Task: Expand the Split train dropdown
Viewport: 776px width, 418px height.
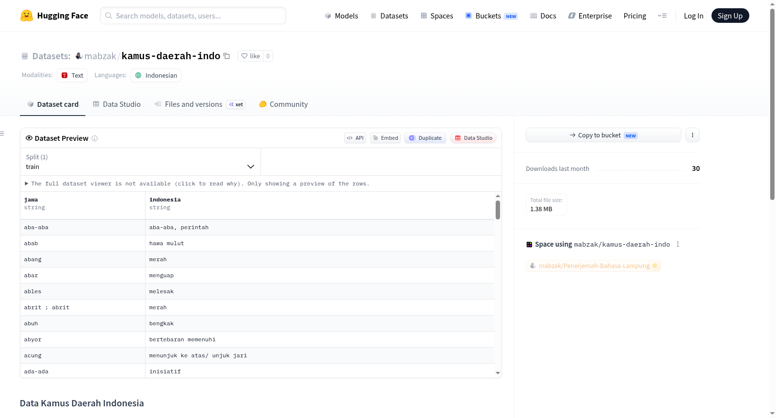Action: coord(140,162)
